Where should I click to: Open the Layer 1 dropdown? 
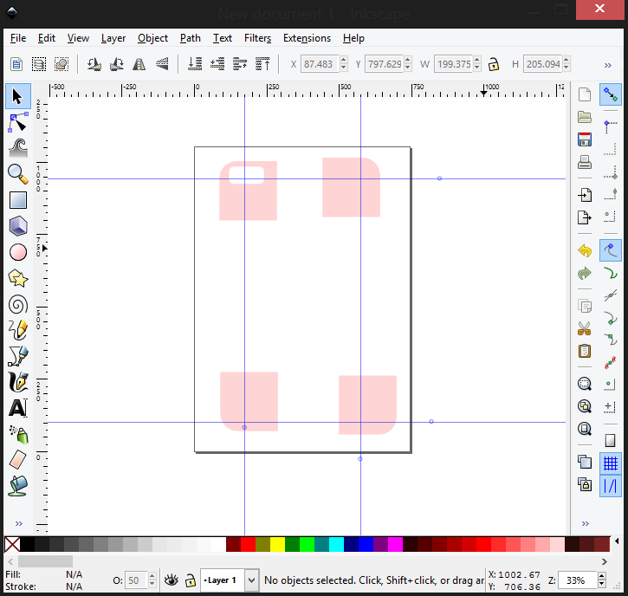pyautogui.click(x=251, y=580)
